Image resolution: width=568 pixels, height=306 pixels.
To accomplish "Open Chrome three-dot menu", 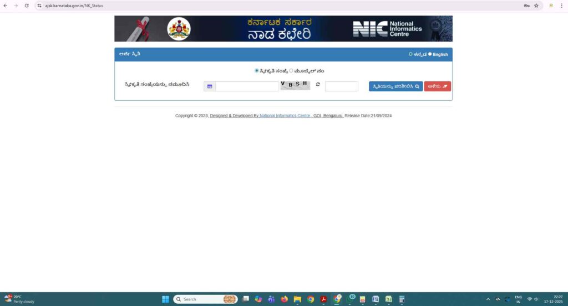I will coord(561,6).
